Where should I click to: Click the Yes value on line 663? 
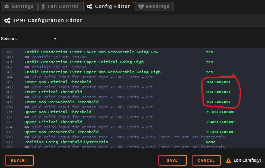tap(209, 72)
